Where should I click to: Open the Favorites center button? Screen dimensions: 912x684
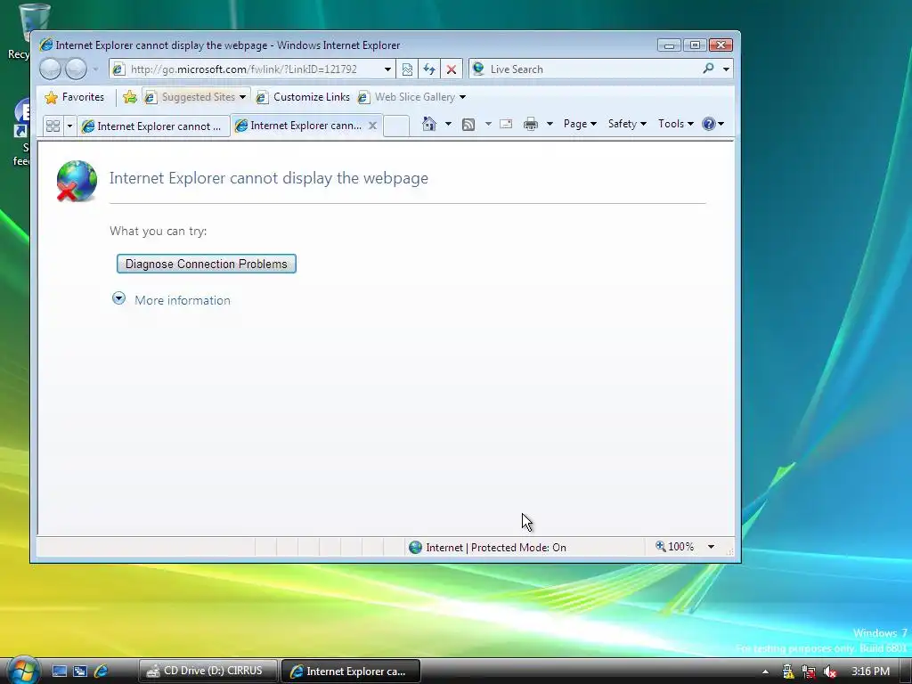point(75,97)
